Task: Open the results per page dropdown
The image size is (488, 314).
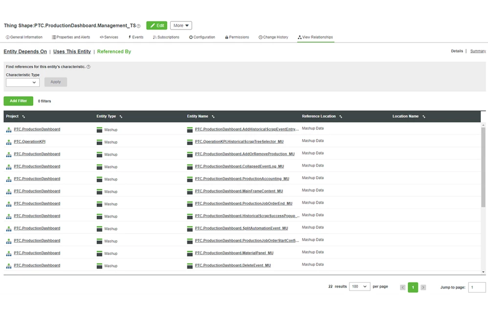Action: (x=359, y=287)
